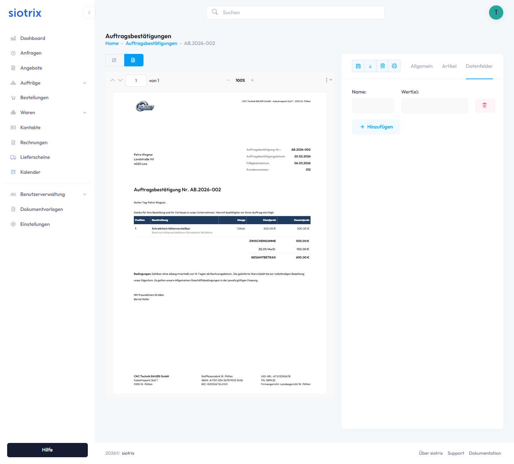Zoom out the document preview
This screenshot has height=464, width=514.
228,80
